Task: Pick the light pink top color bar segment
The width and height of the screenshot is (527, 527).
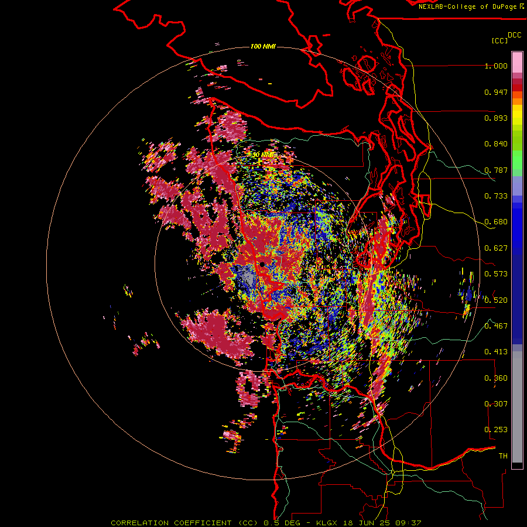Action: tap(517, 62)
